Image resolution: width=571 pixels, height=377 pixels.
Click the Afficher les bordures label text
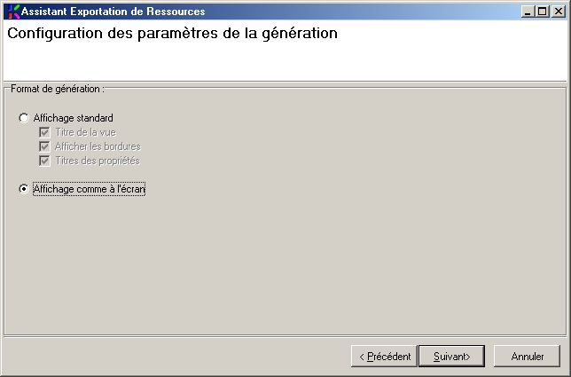coord(97,146)
